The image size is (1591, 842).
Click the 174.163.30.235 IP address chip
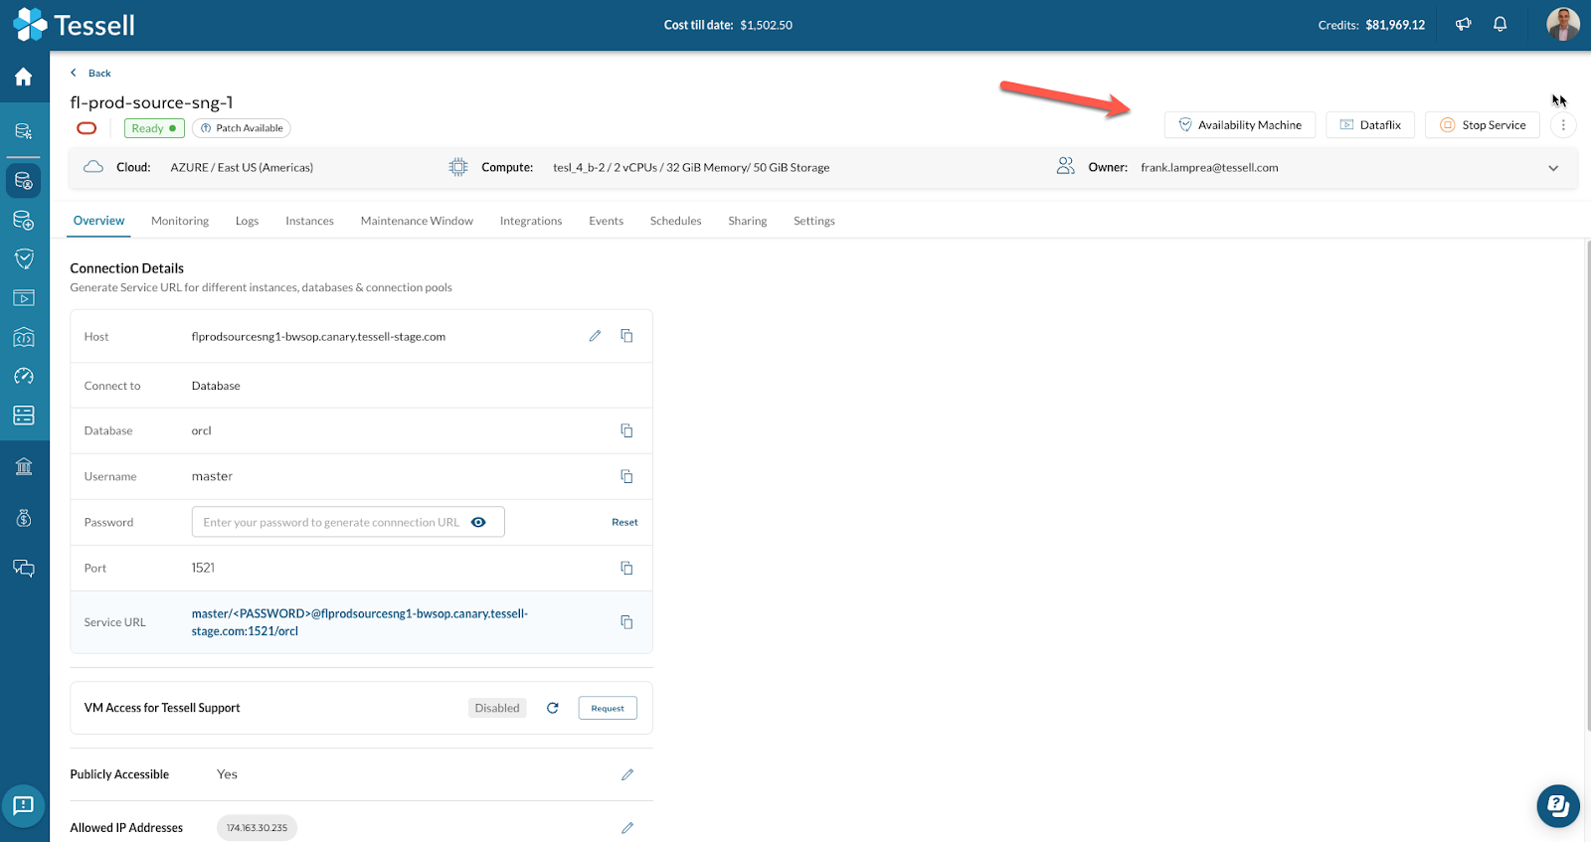[x=257, y=828]
